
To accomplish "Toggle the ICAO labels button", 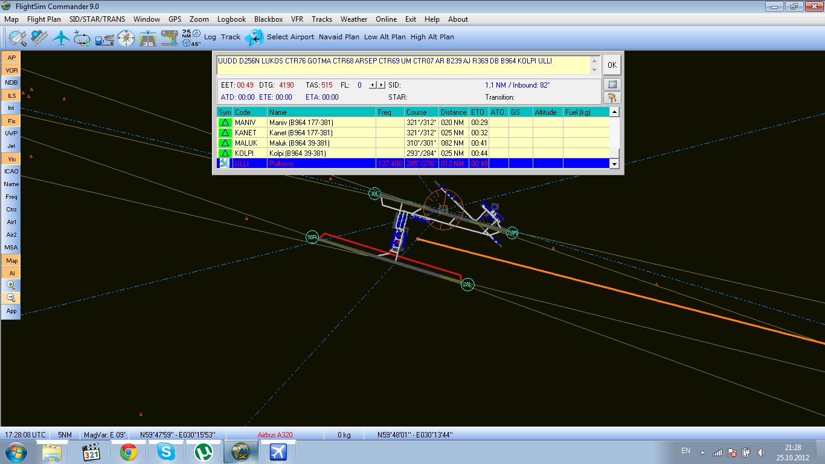I will pyautogui.click(x=11, y=172).
